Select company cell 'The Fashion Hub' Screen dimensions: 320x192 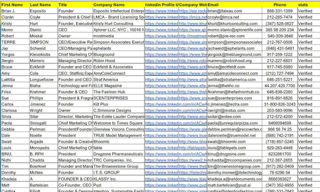tap(119, 92)
